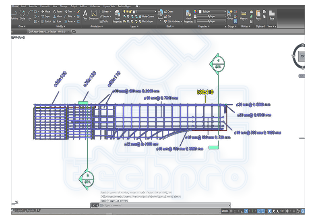316x219 pixels.
Task: Toggle ortho mode in status bar
Action: click(x=242, y=211)
